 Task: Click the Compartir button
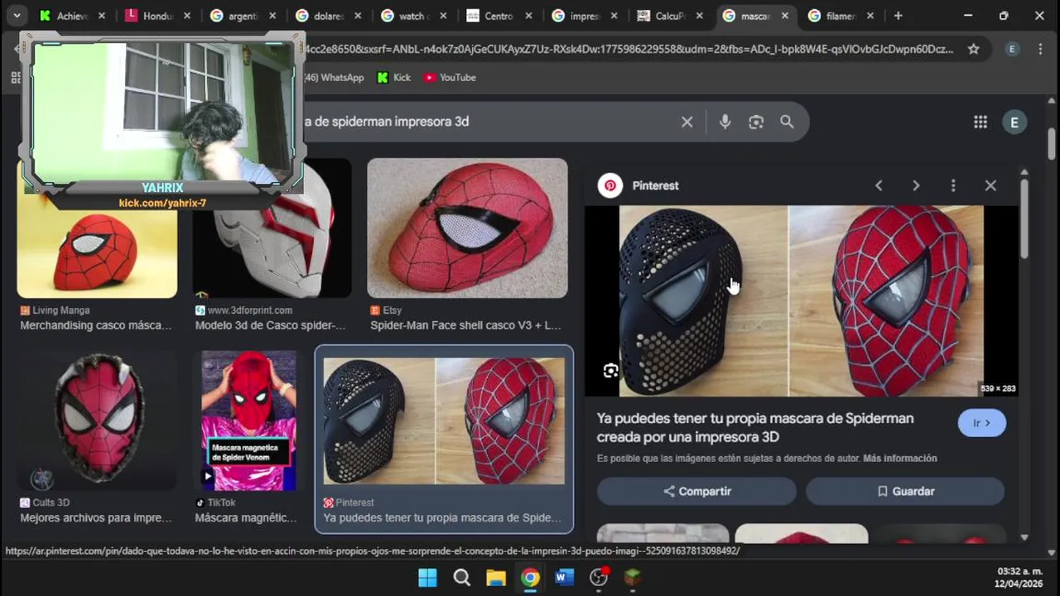tap(696, 491)
